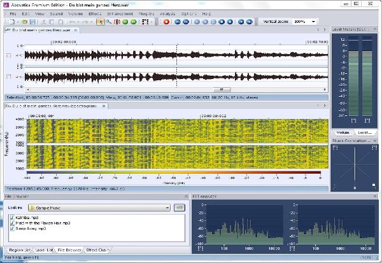Click the waveform scrollbar left arrow
The image size is (382, 263).
(x=28, y=90)
